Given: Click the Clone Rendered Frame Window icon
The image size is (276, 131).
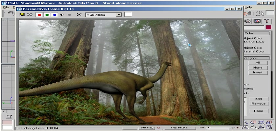Looking at the screenshot, I should coord(29,15).
